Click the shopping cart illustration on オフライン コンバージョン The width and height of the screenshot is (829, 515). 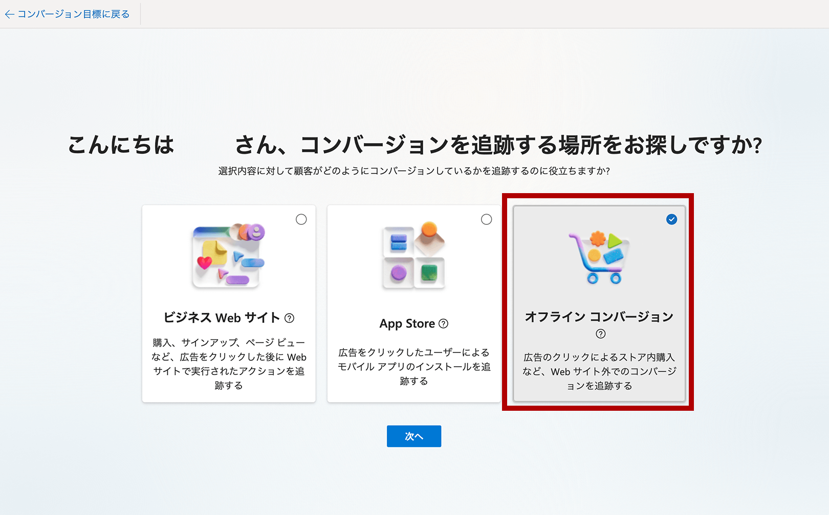click(x=598, y=255)
